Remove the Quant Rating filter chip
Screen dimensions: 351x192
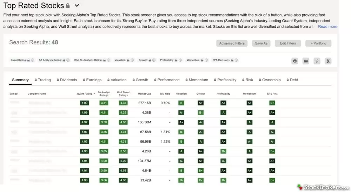pyautogui.click(x=33, y=60)
